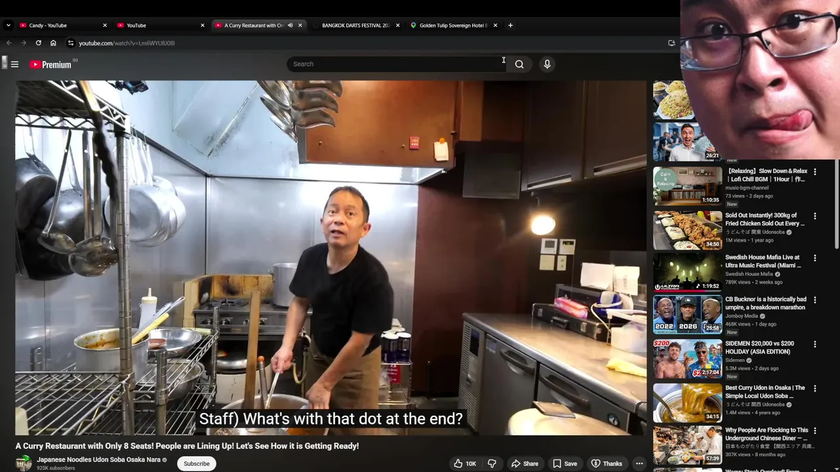Click the main video player area
840x472 pixels.
point(331,258)
